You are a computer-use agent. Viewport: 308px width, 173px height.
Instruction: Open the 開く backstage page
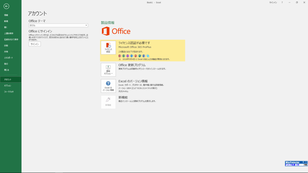point(11,27)
